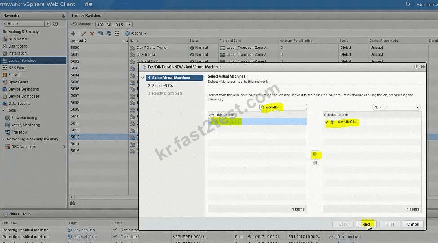Expand NSX Managers chevron arrow
438x243 pixels.
[64, 147]
